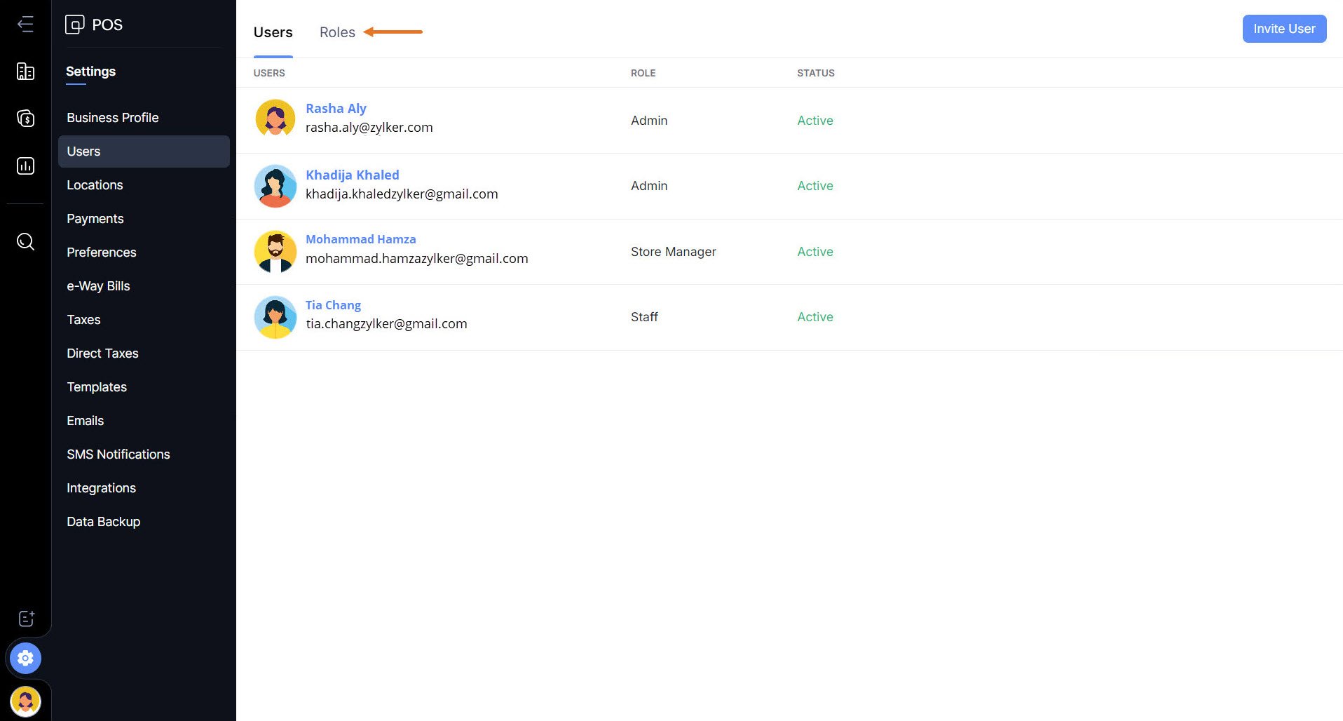Viewport: 1343px width, 721px height.
Task: Open Rasha Aly's user profile link
Action: coord(336,109)
